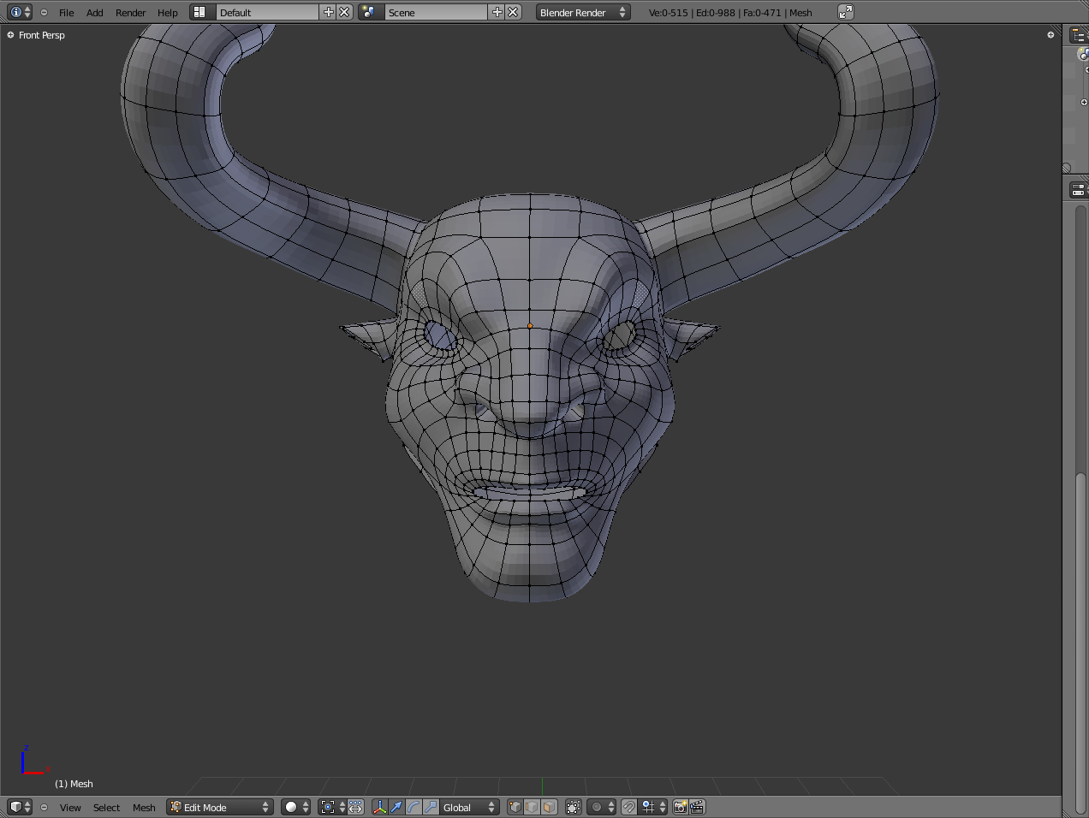Click the OpenGL render animation clapper icon
Screen dimensions: 1089x818
coord(697,807)
